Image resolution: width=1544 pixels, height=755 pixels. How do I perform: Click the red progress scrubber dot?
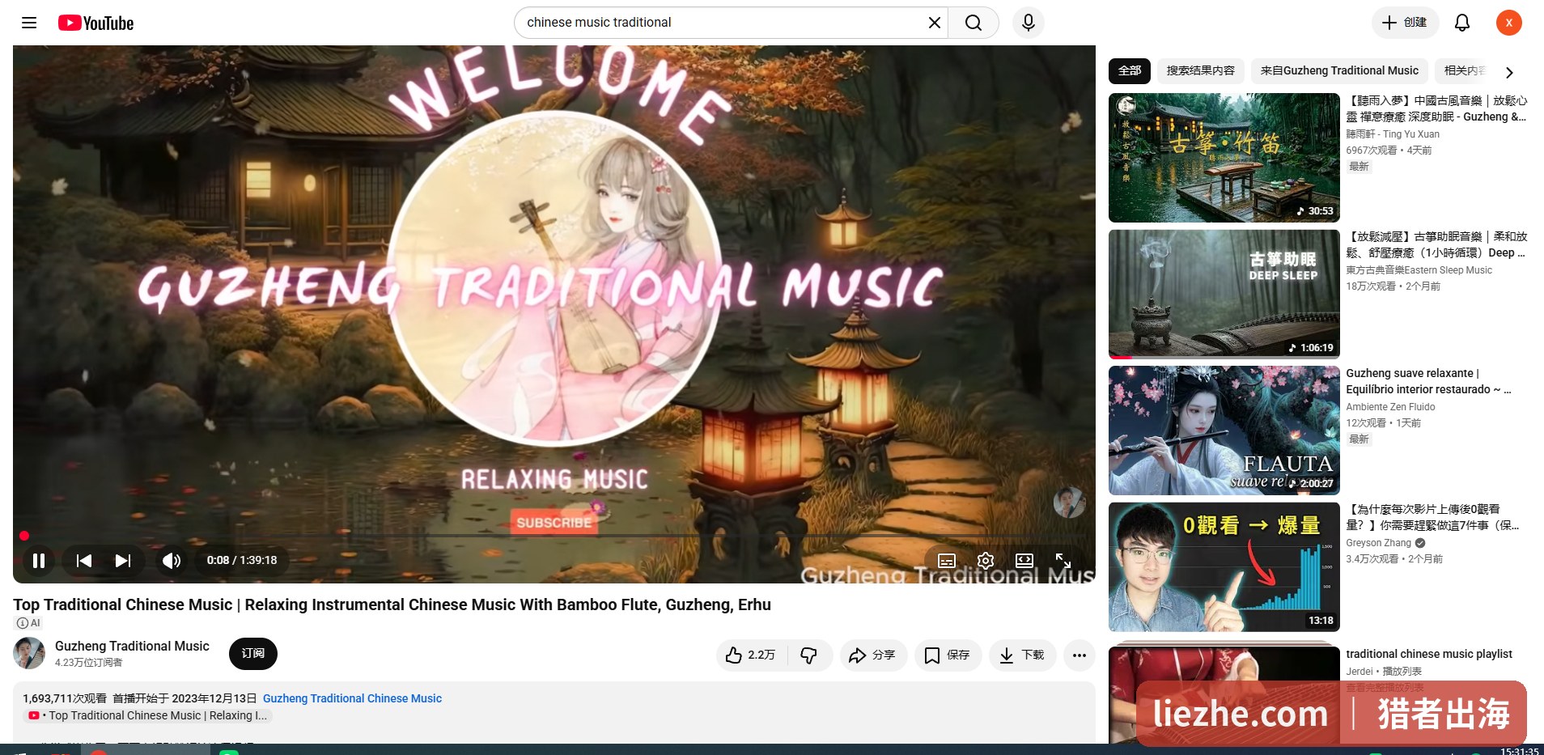click(24, 536)
